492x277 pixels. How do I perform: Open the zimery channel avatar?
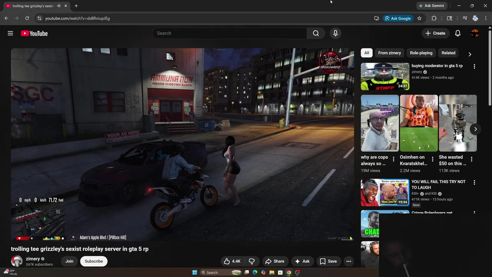coord(17,261)
